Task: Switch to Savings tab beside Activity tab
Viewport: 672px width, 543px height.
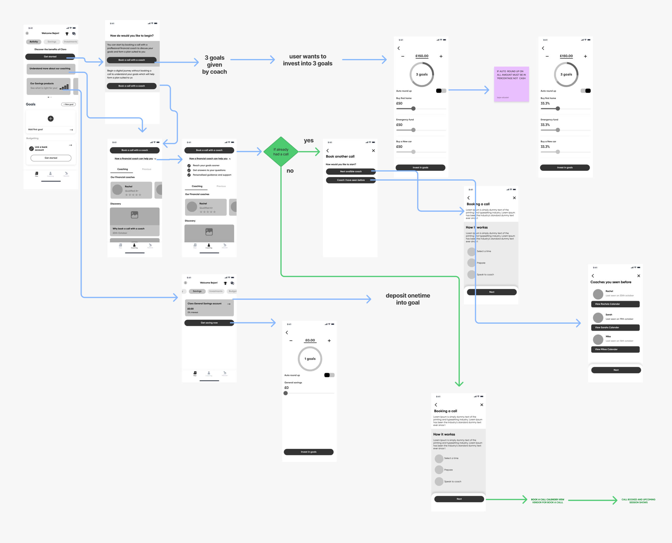Action: [52, 41]
